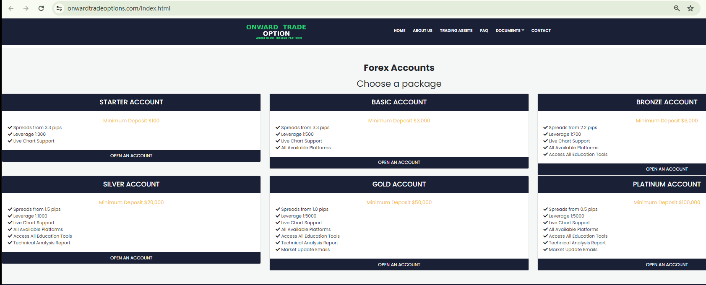
Task: Click 'Leverage 1:300' in Starter Account
Action: point(29,135)
